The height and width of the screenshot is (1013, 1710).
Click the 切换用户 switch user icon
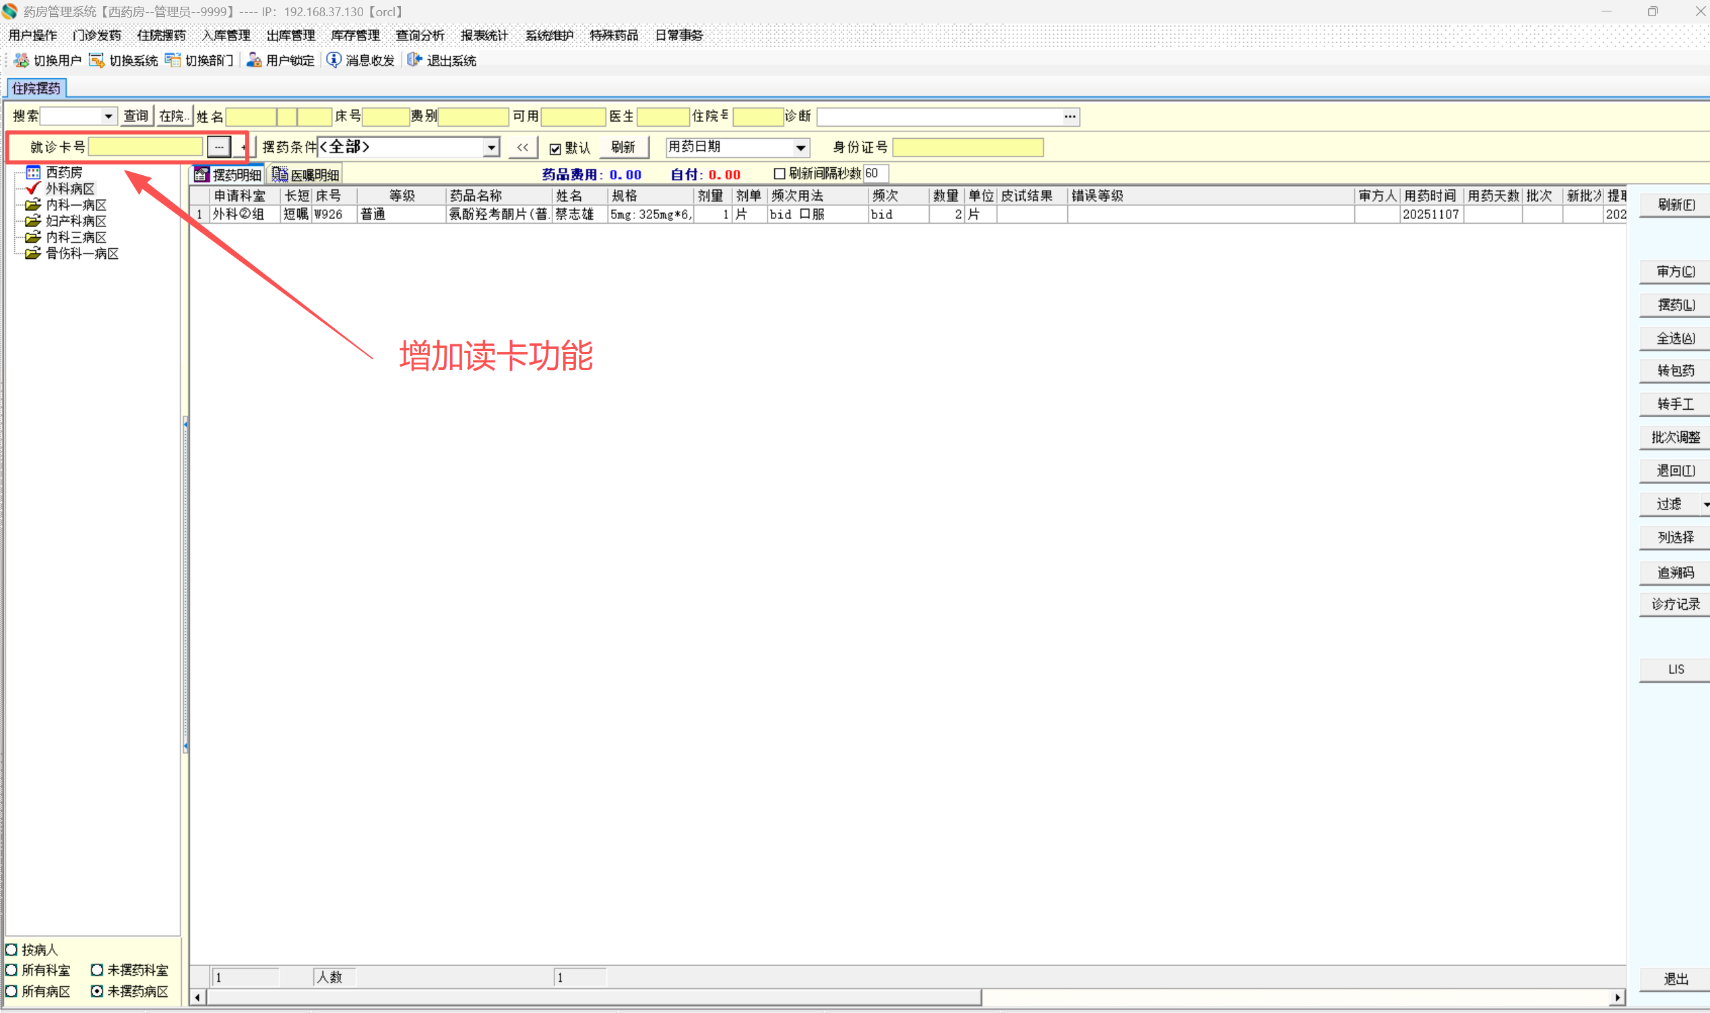pyautogui.click(x=21, y=60)
